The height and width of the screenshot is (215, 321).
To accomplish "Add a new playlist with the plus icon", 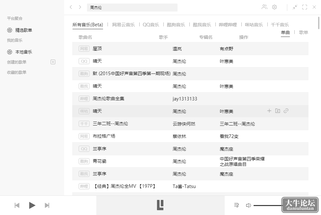I will tap(53, 62).
